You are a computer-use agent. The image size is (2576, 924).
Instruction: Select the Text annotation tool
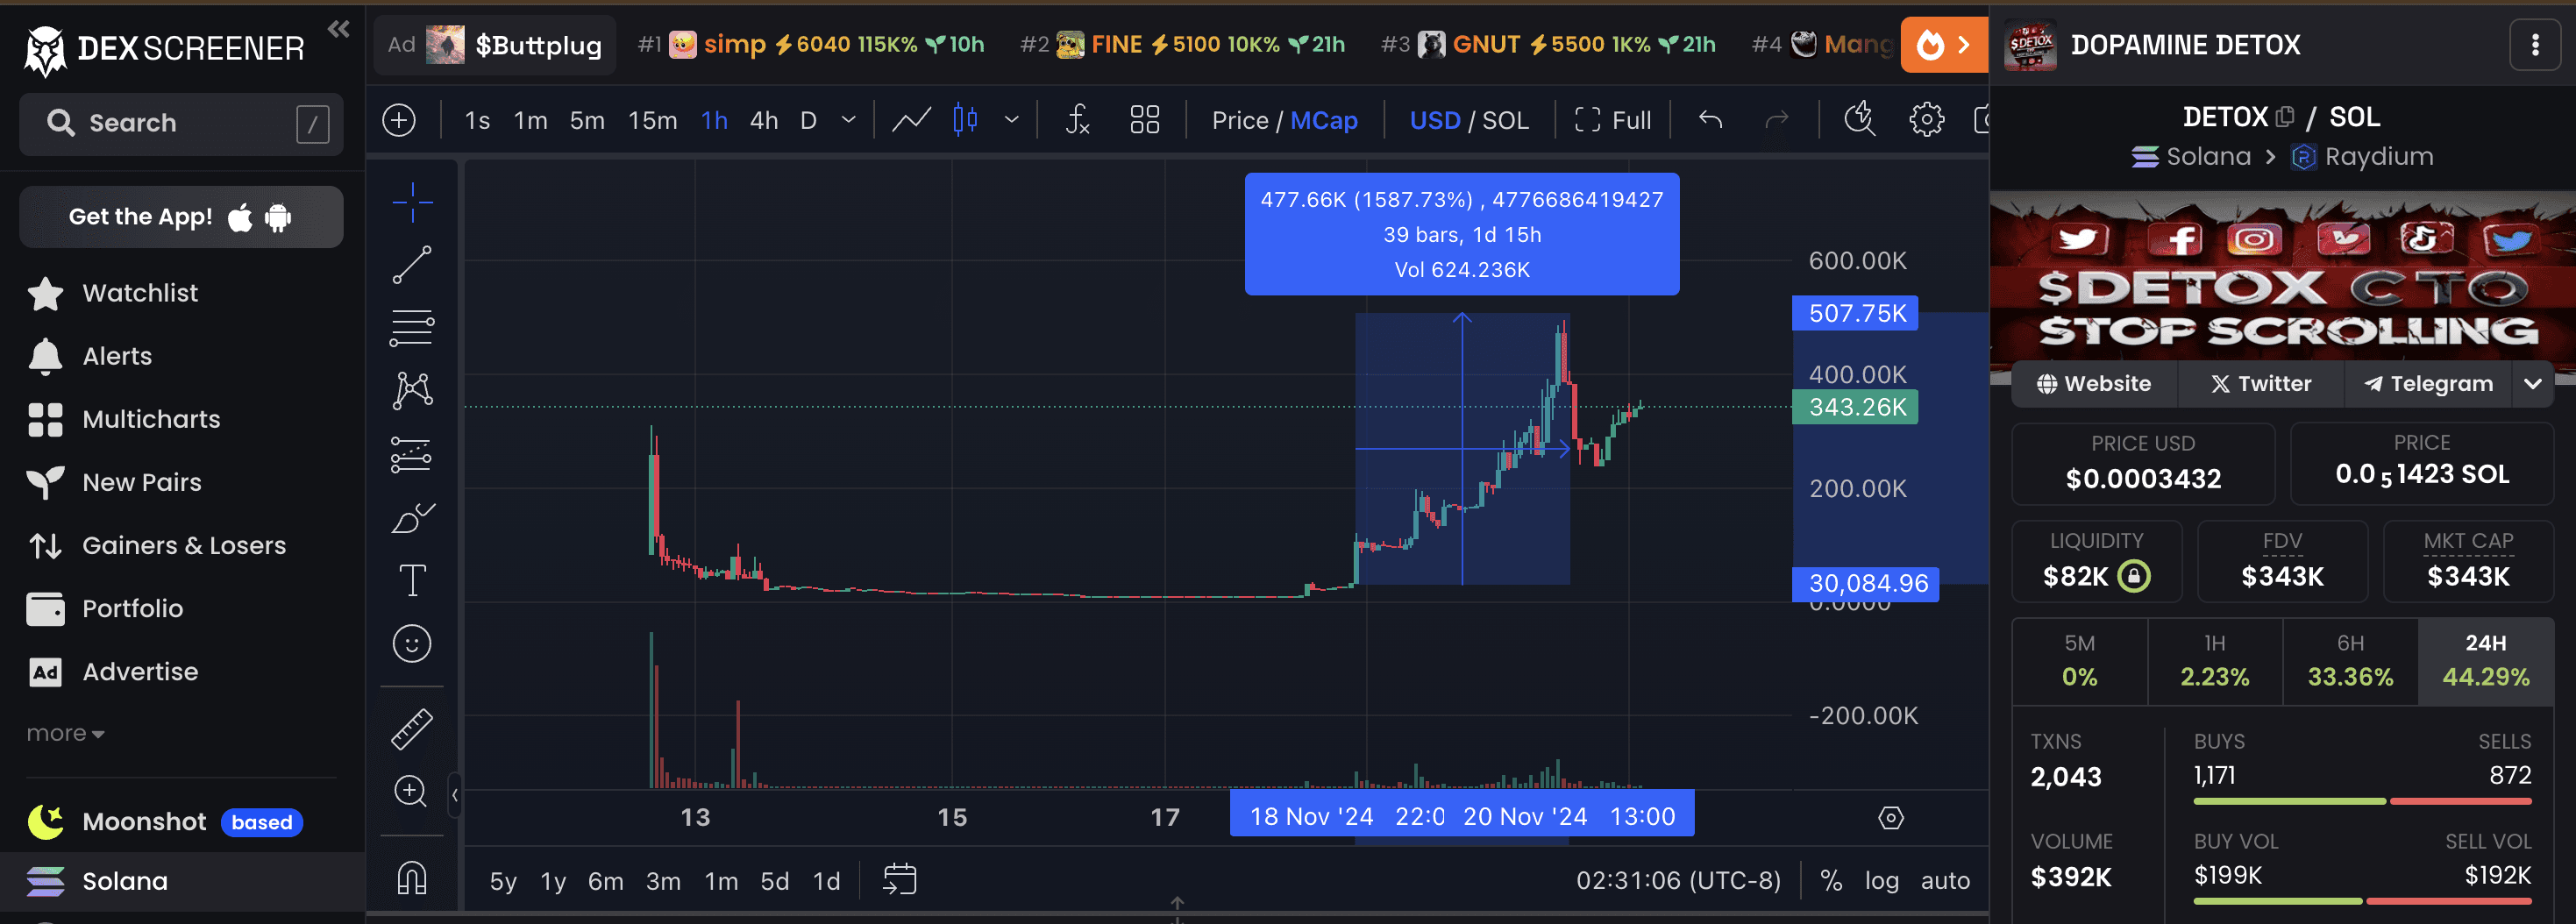[x=412, y=581]
